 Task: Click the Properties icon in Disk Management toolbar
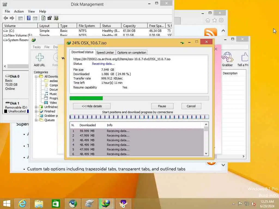click(50, 18)
